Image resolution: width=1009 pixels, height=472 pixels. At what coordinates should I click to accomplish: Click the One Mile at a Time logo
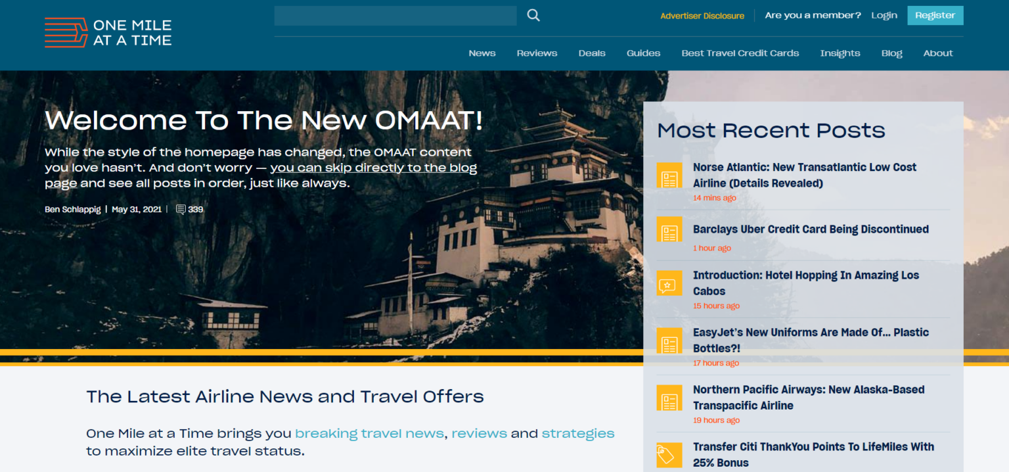pyautogui.click(x=108, y=33)
